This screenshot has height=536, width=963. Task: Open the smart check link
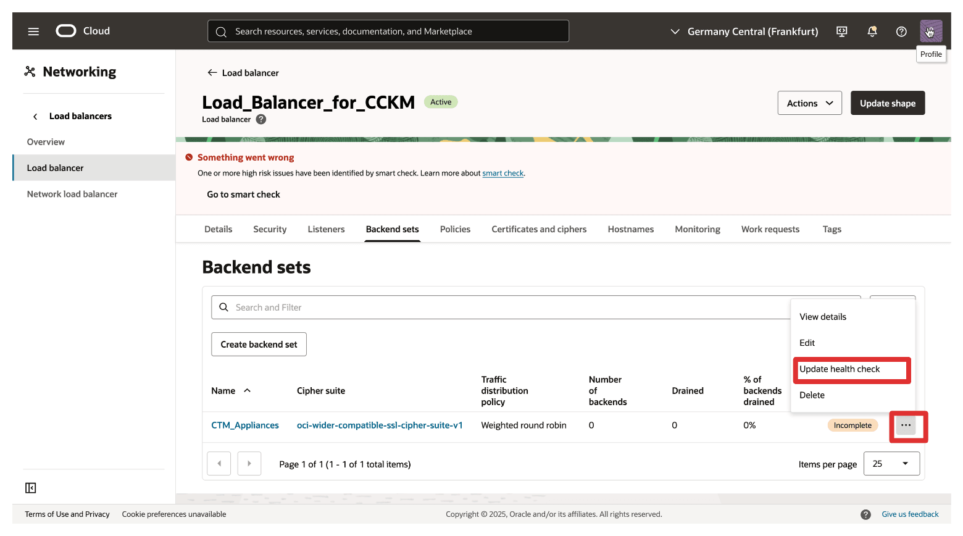(502, 174)
